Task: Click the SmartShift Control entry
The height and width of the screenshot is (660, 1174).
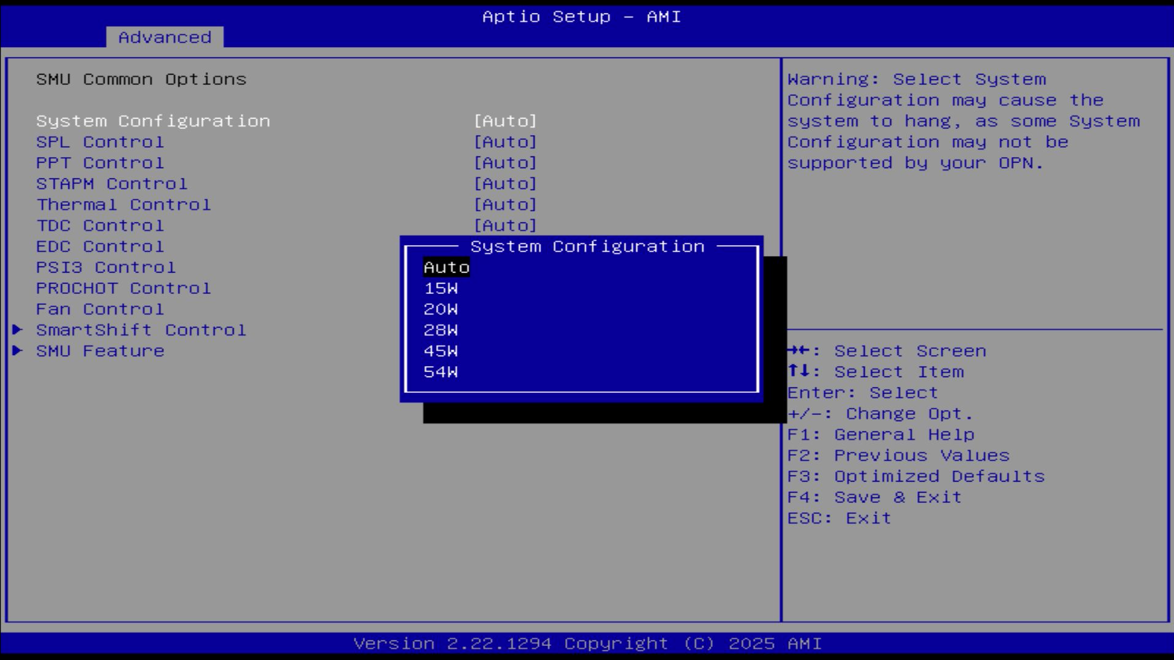Action: [x=141, y=330]
